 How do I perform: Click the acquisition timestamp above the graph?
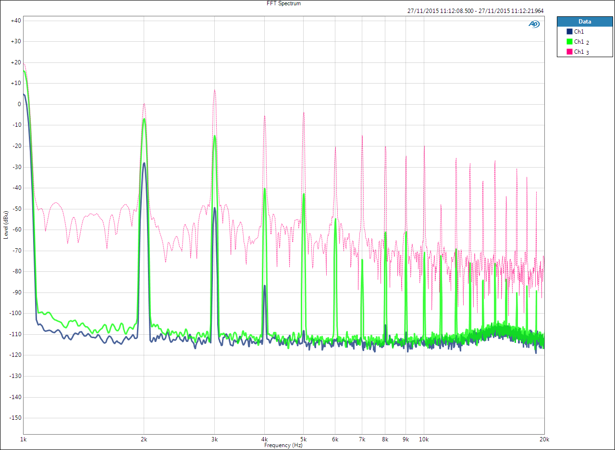click(475, 11)
